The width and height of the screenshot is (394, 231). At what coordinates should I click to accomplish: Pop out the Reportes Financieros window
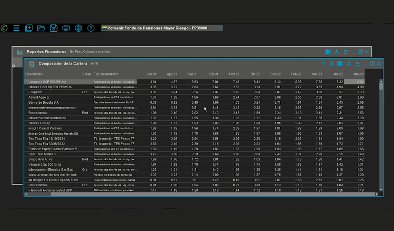[x=360, y=52]
